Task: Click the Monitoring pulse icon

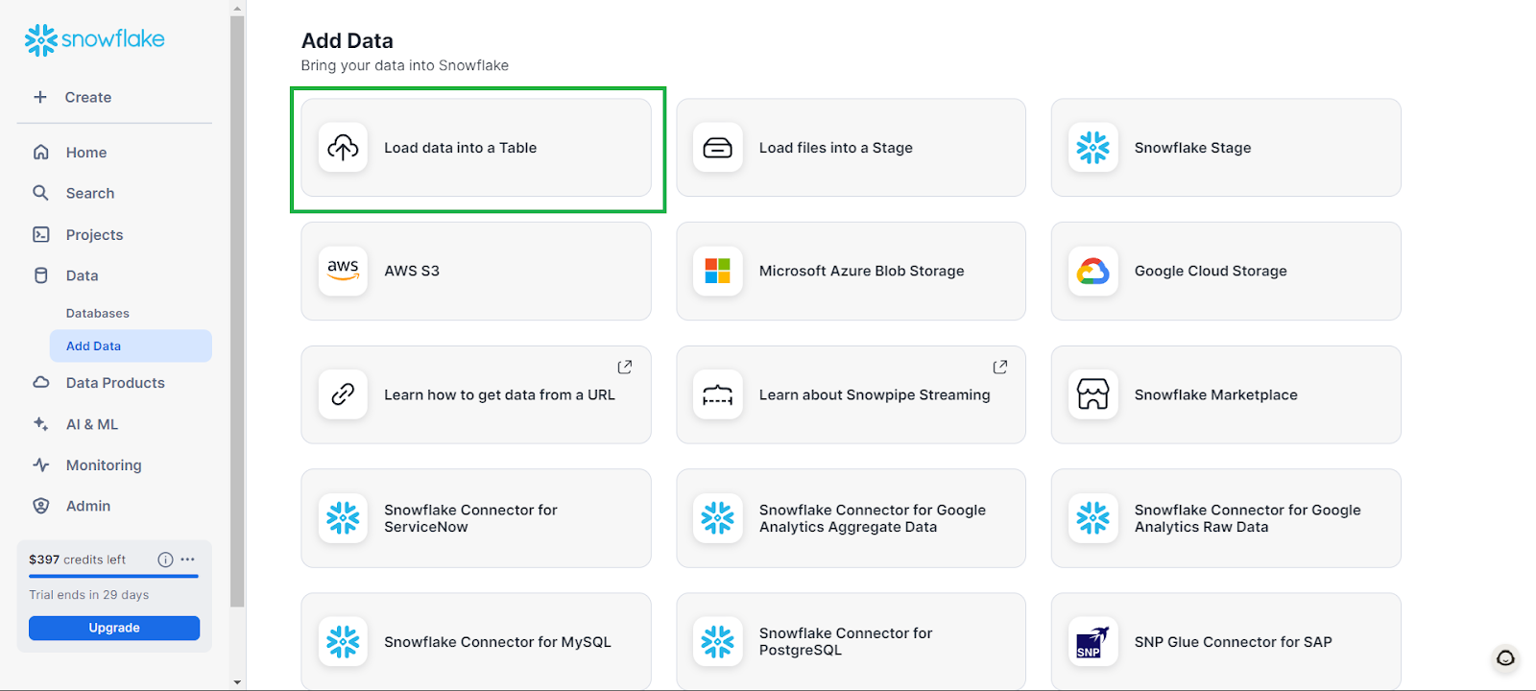Action: tap(41, 465)
